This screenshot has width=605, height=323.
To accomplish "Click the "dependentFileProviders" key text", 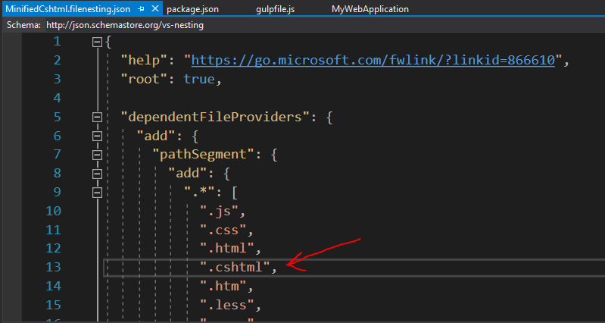I will (x=216, y=117).
